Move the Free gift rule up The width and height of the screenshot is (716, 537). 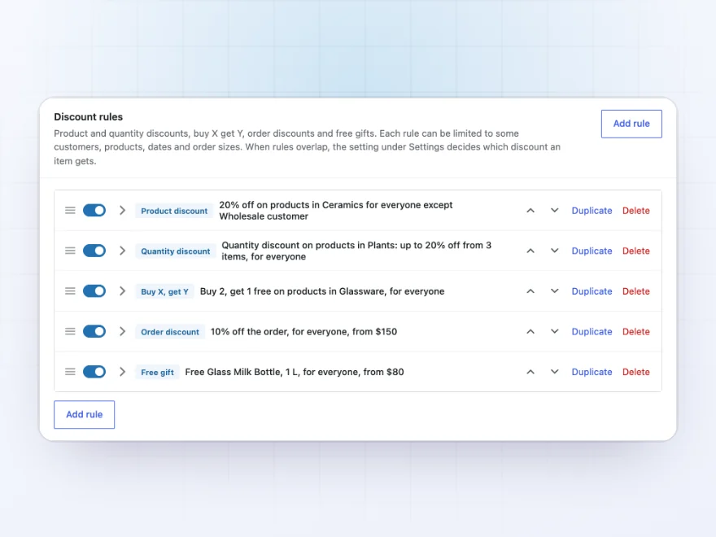point(530,372)
